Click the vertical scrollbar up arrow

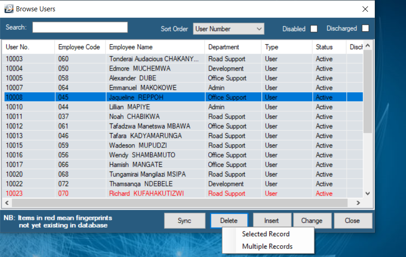(368, 46)
